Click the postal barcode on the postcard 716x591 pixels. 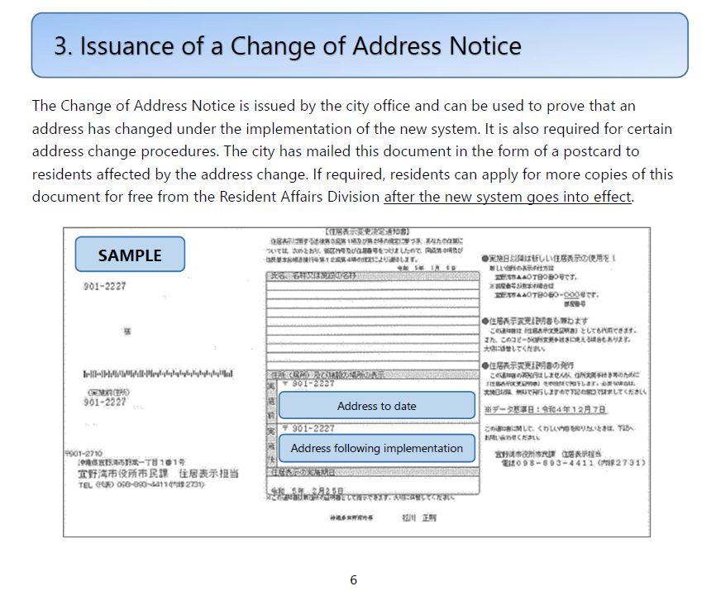coord(157,373)
